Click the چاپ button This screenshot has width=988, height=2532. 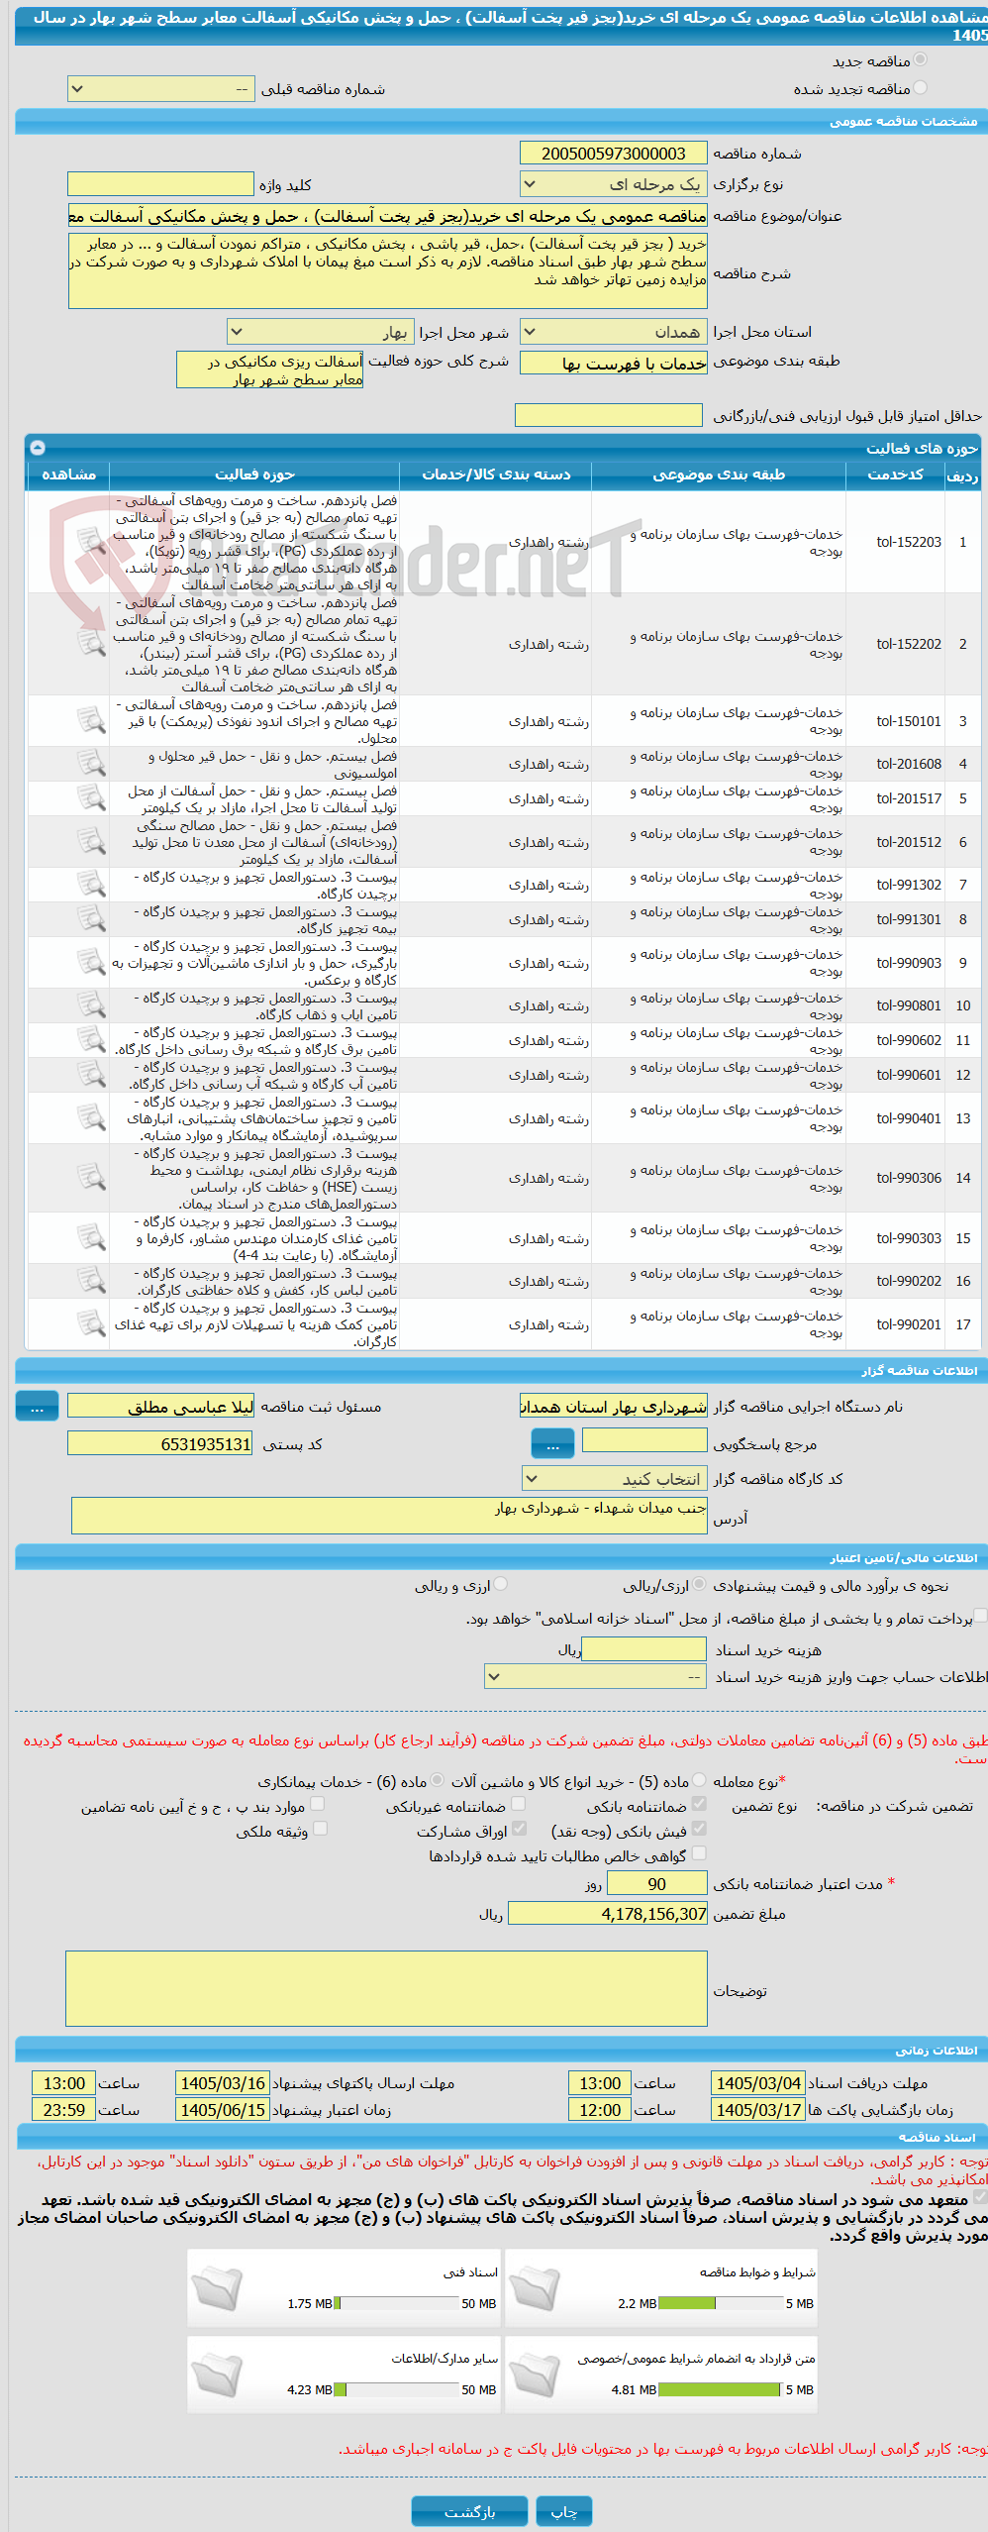pyautogui.click(x=564, y=2511)
